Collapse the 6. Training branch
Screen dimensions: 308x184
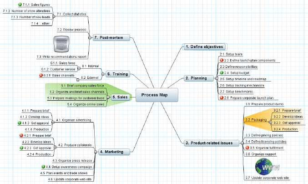103,74
